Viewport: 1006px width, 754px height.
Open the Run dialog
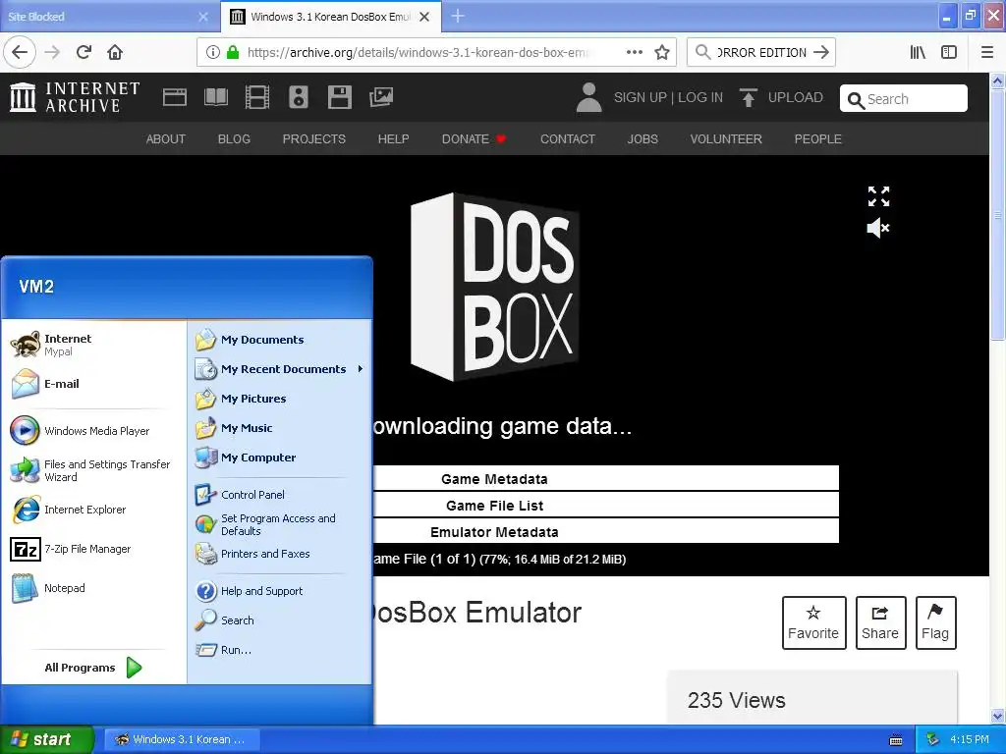280,650
